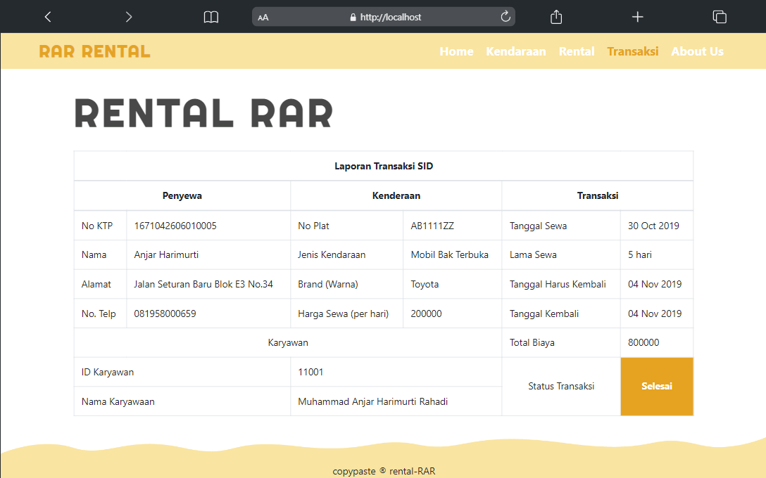Select rental price 200000

(x=426, y=314)
